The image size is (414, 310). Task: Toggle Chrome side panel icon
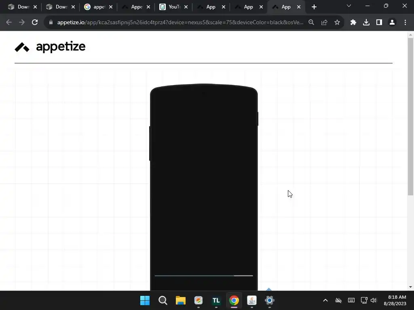[x=379, y=23]
